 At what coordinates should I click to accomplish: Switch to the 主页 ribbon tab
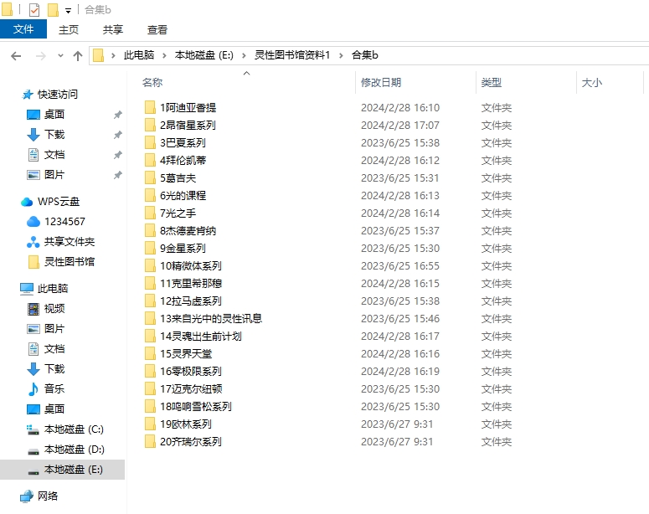pos(69,30)
